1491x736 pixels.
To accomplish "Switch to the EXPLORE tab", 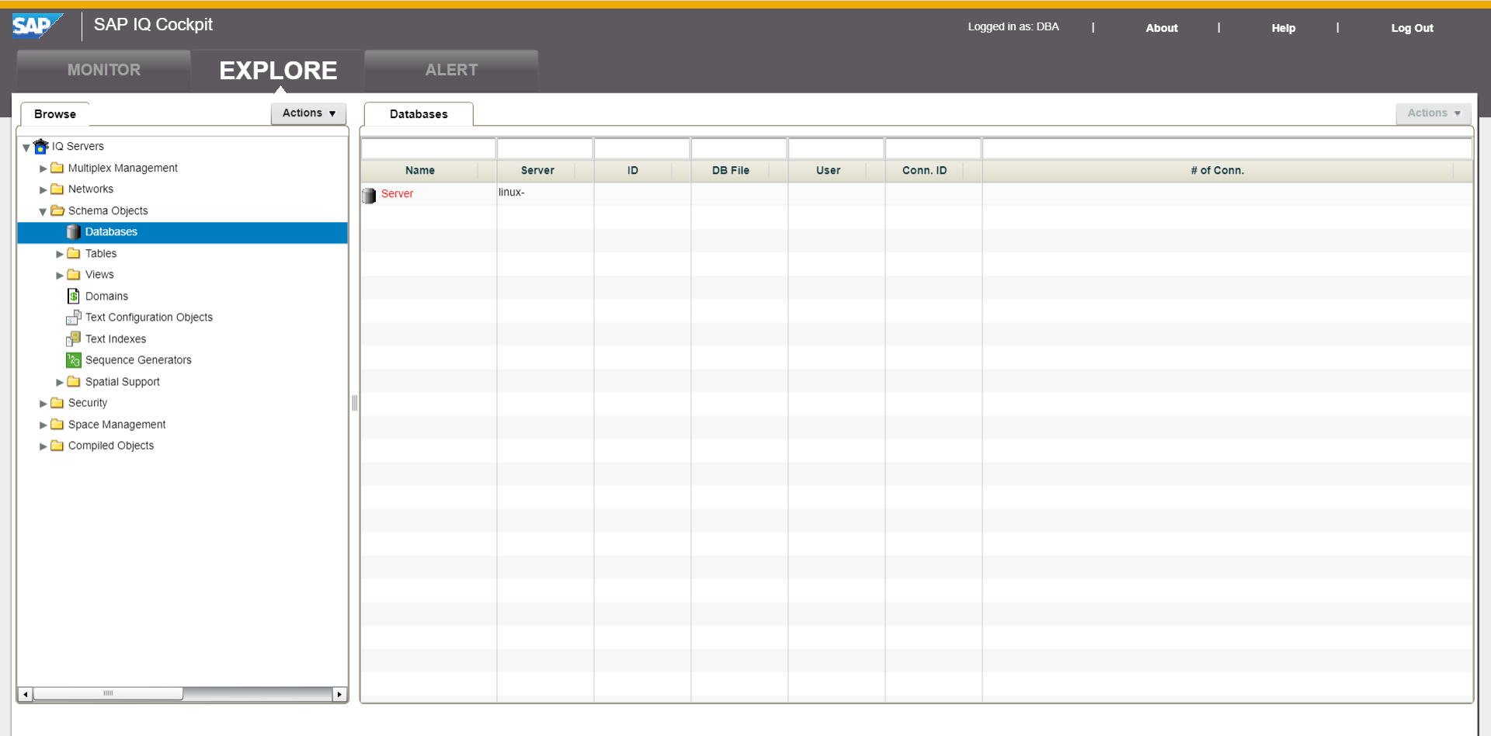I will 278,71.
